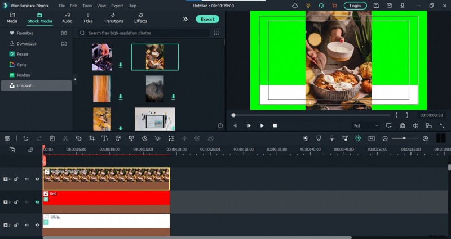The height and width of the screenshot is (239, 451).
Task: Add a new track icon
Action: [12, 150]
